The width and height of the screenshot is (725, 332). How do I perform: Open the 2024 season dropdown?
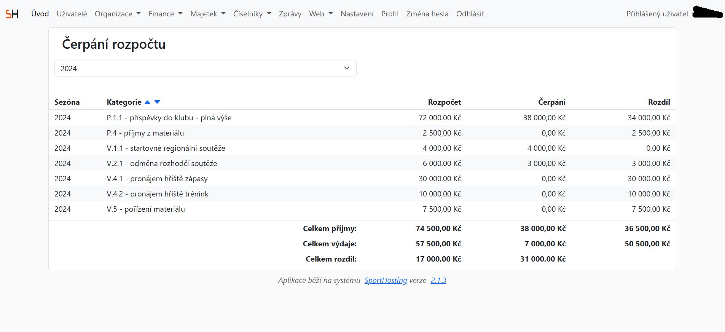click(205, 68)
